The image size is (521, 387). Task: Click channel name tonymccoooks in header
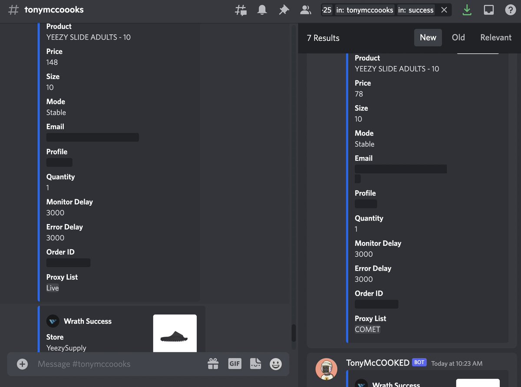click(54, 10)
